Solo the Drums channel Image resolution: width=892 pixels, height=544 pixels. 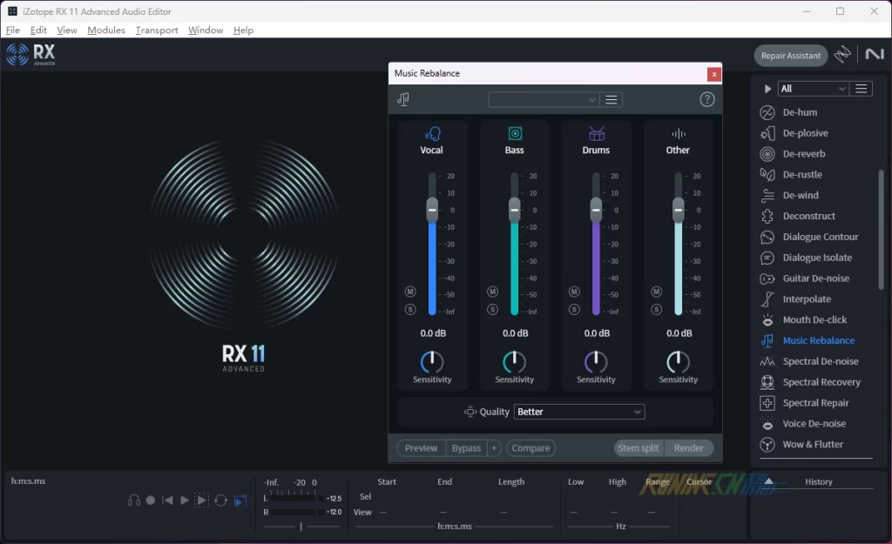pyautogui.click(x=574, y=309)
